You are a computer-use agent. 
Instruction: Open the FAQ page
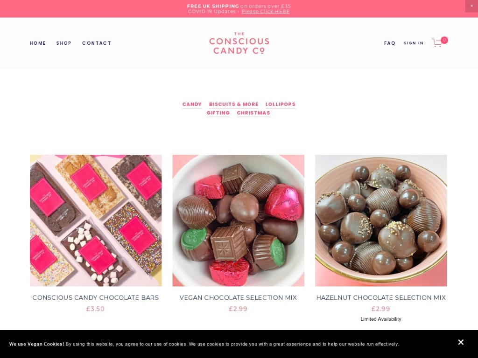[x=390, y=43]
